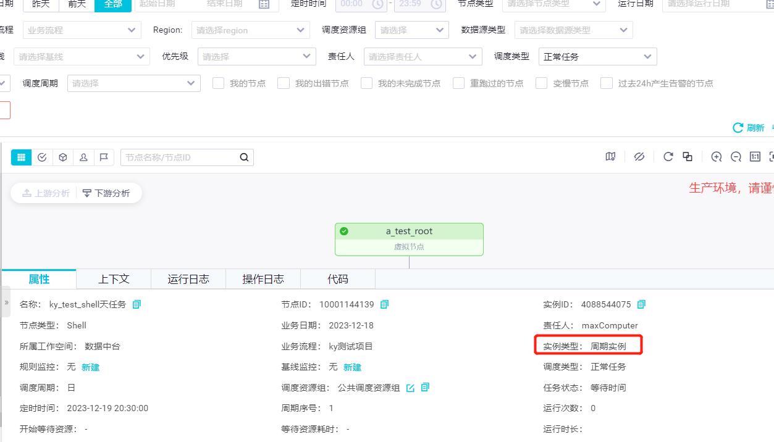Screen dimensions: 774x442
Task: Click the 上游分析 button
Action: click(46, 193)
